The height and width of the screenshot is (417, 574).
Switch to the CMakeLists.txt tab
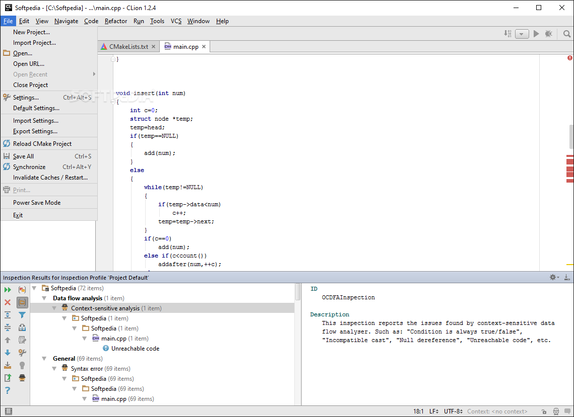pyautogui.click(x=129, y=47)
